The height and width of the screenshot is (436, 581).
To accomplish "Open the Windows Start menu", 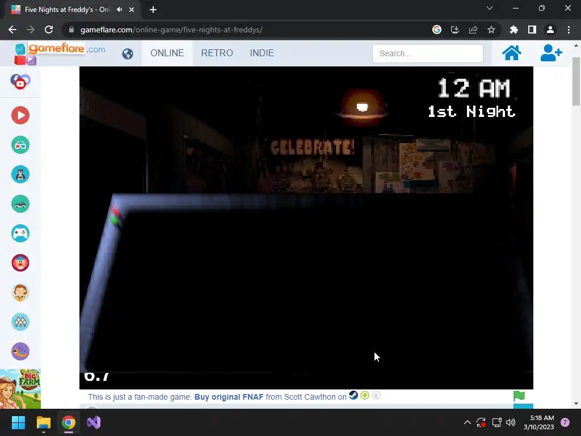I will point(18,422).
